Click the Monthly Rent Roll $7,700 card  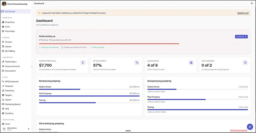click(x=62, y=65)
